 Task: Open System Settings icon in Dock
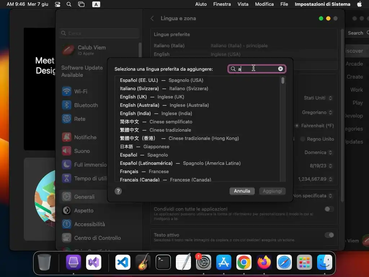[x=204, y=262]
